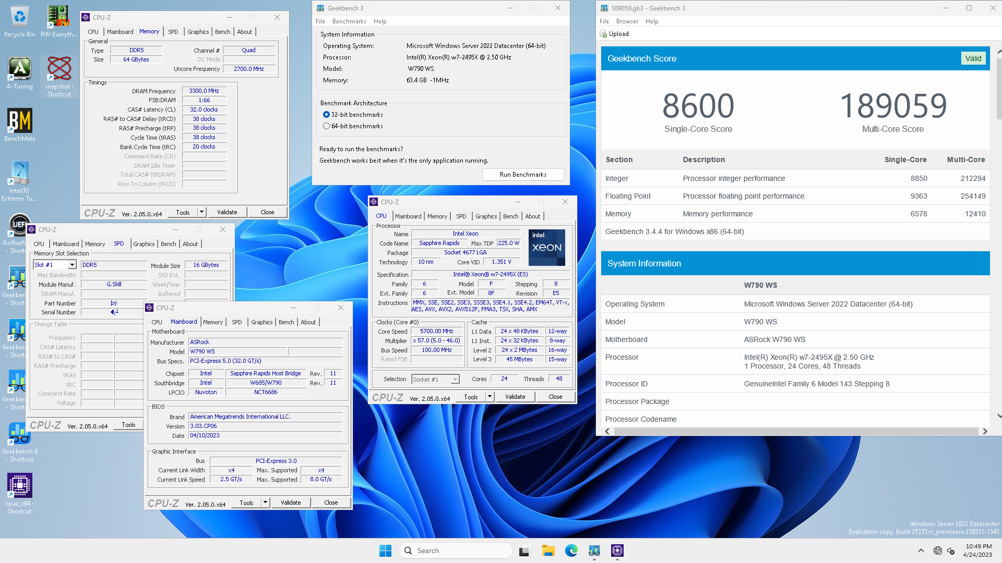Screen dimensions: 1002x563
Task: Click the Valid badge in Geekbench Score
Action: [x=973, y=58]
